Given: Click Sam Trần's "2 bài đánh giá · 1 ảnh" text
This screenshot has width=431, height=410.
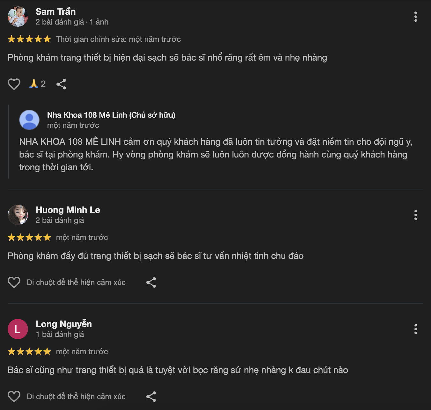Looking at the screenshot, I should pyautogui.click(x=72, y=22).
